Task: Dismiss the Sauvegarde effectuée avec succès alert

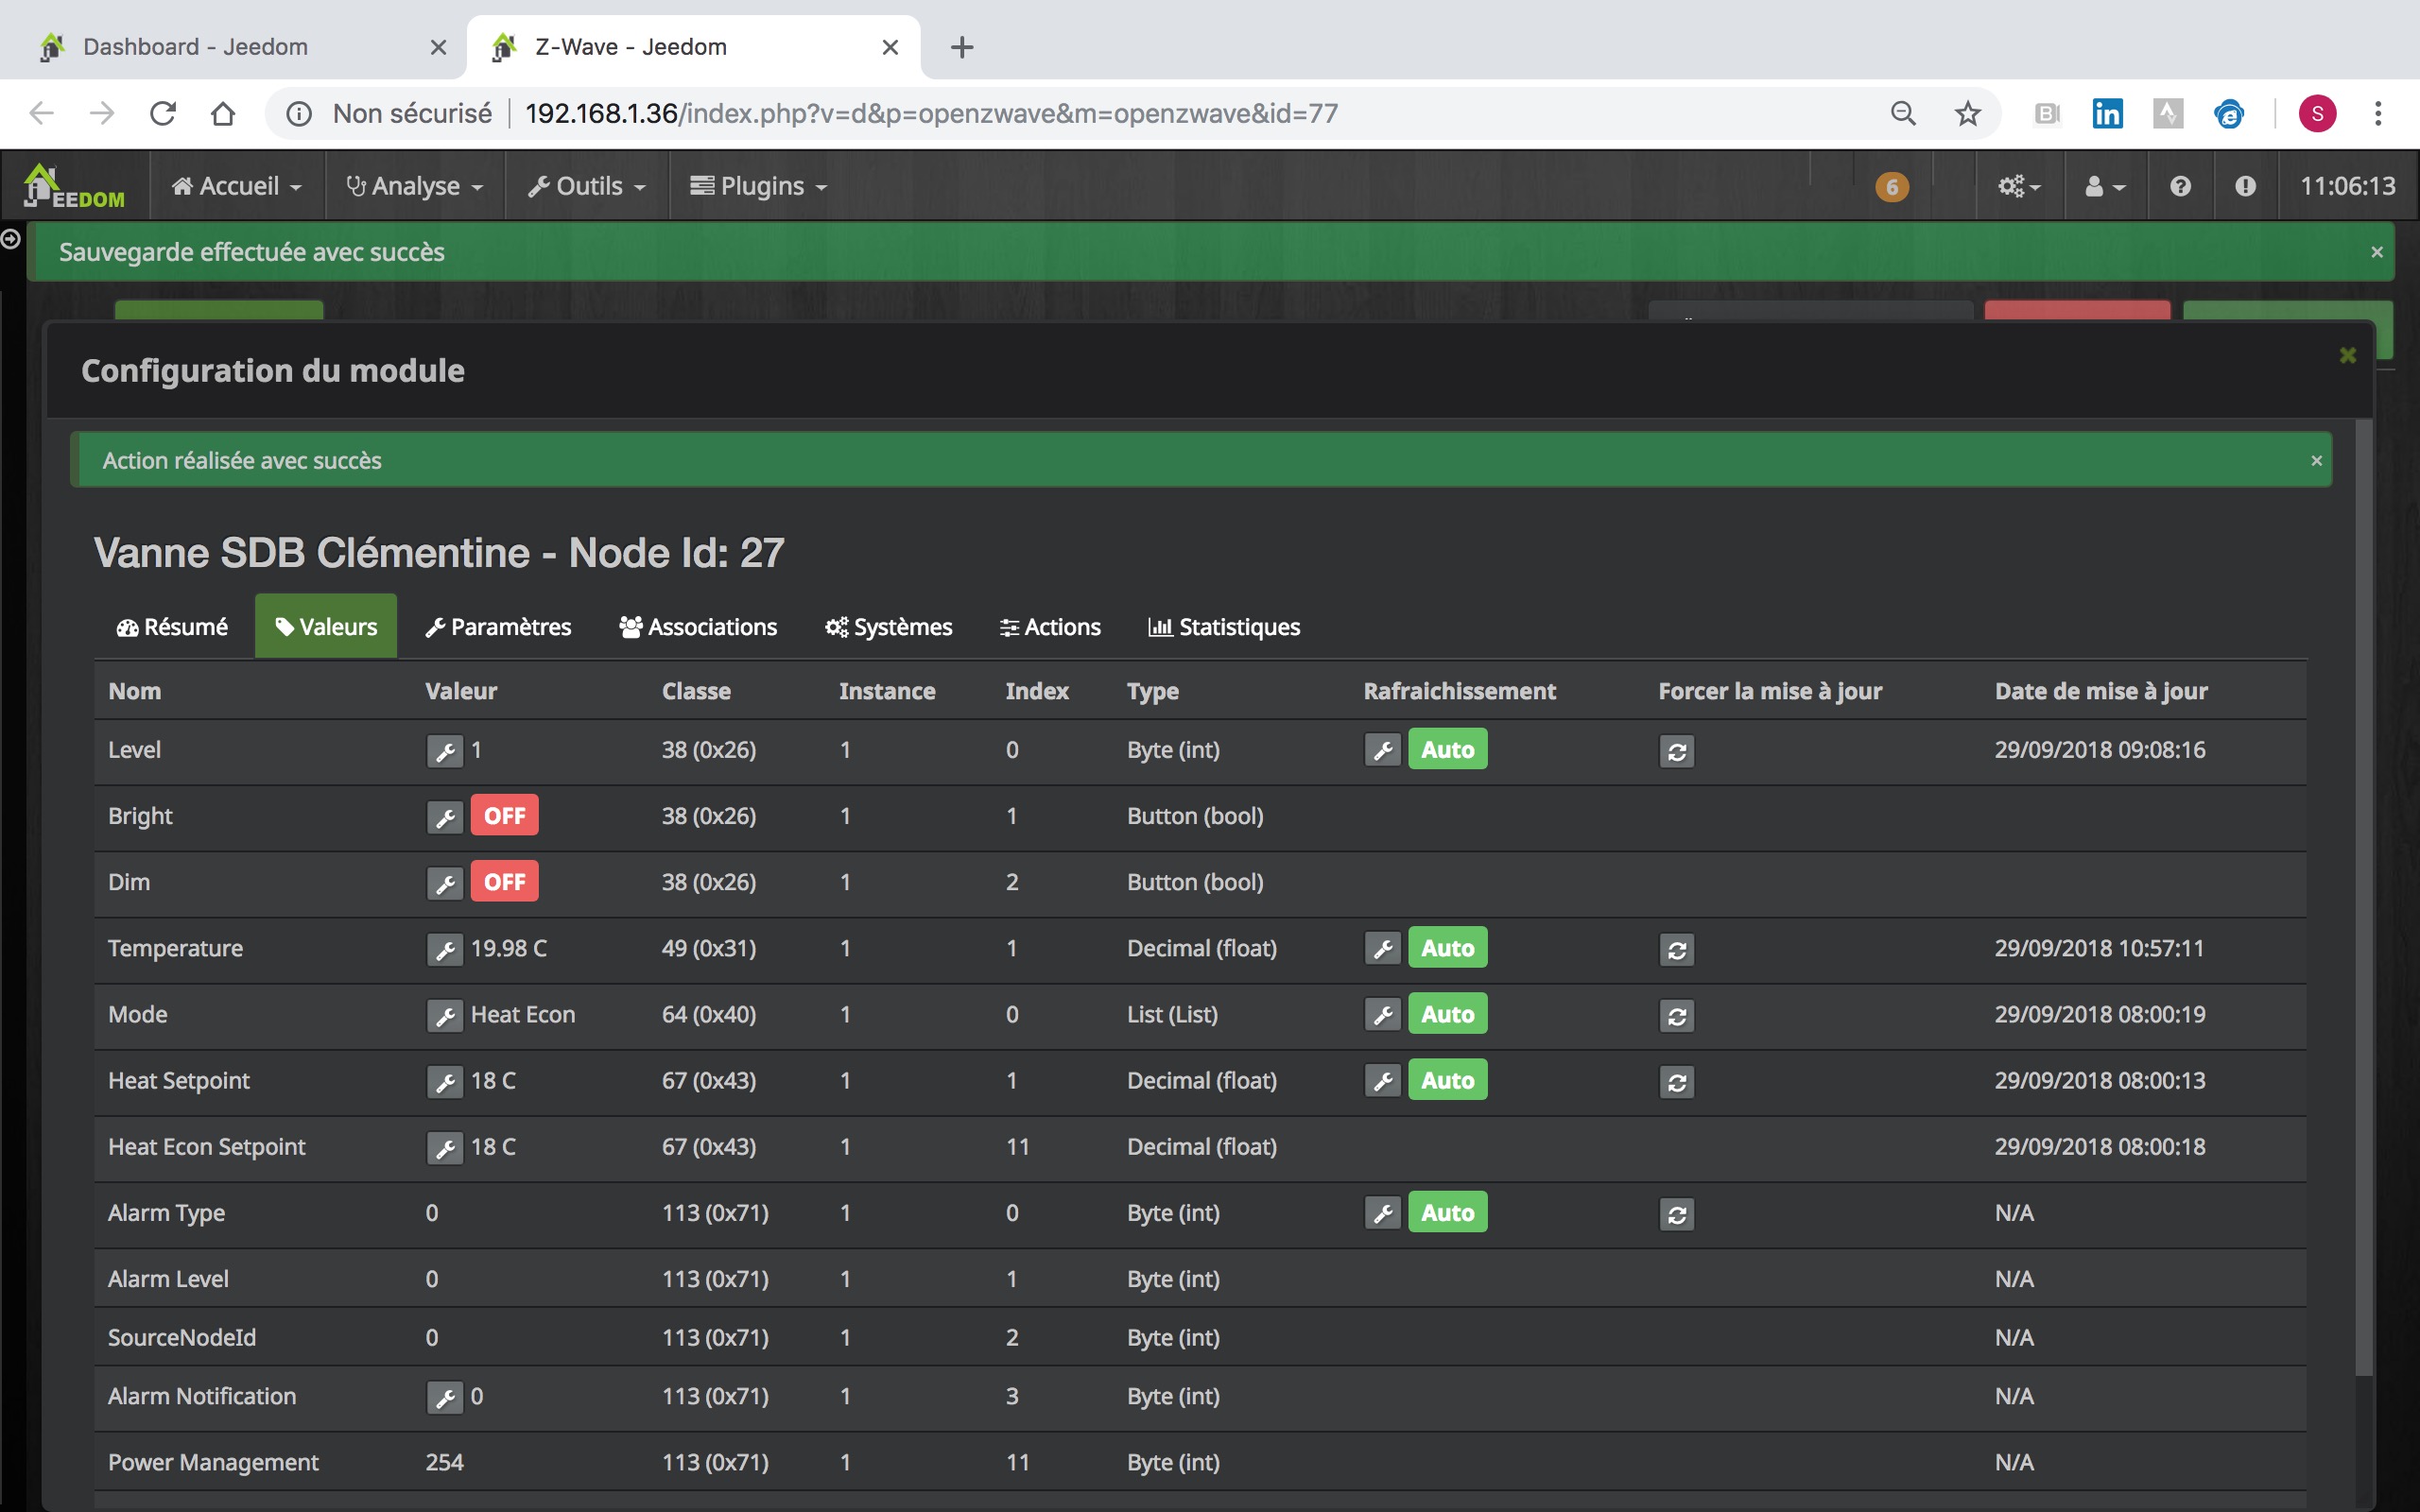Action: pos(2377,252)
